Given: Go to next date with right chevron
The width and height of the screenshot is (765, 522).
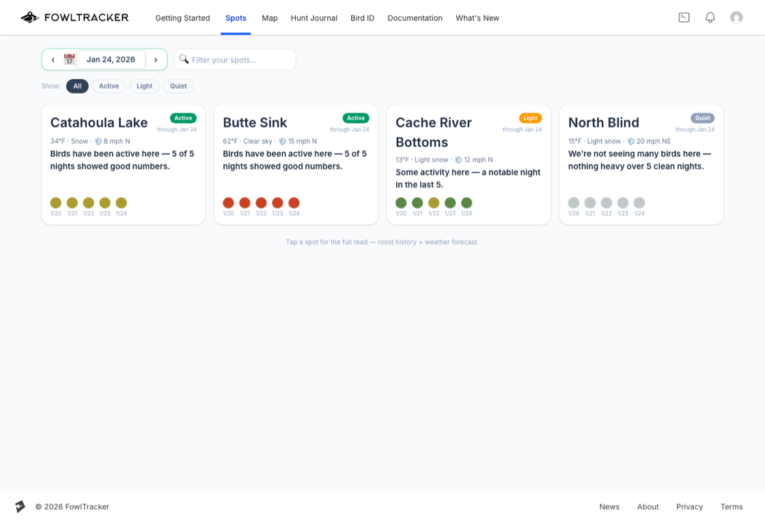Looking at the screenshot, I should tap(156, 59).
